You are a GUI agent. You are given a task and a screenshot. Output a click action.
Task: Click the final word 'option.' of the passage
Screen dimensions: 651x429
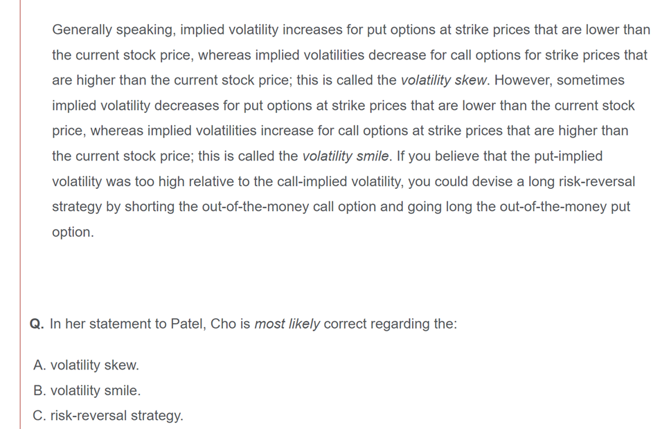click(73, 232)
